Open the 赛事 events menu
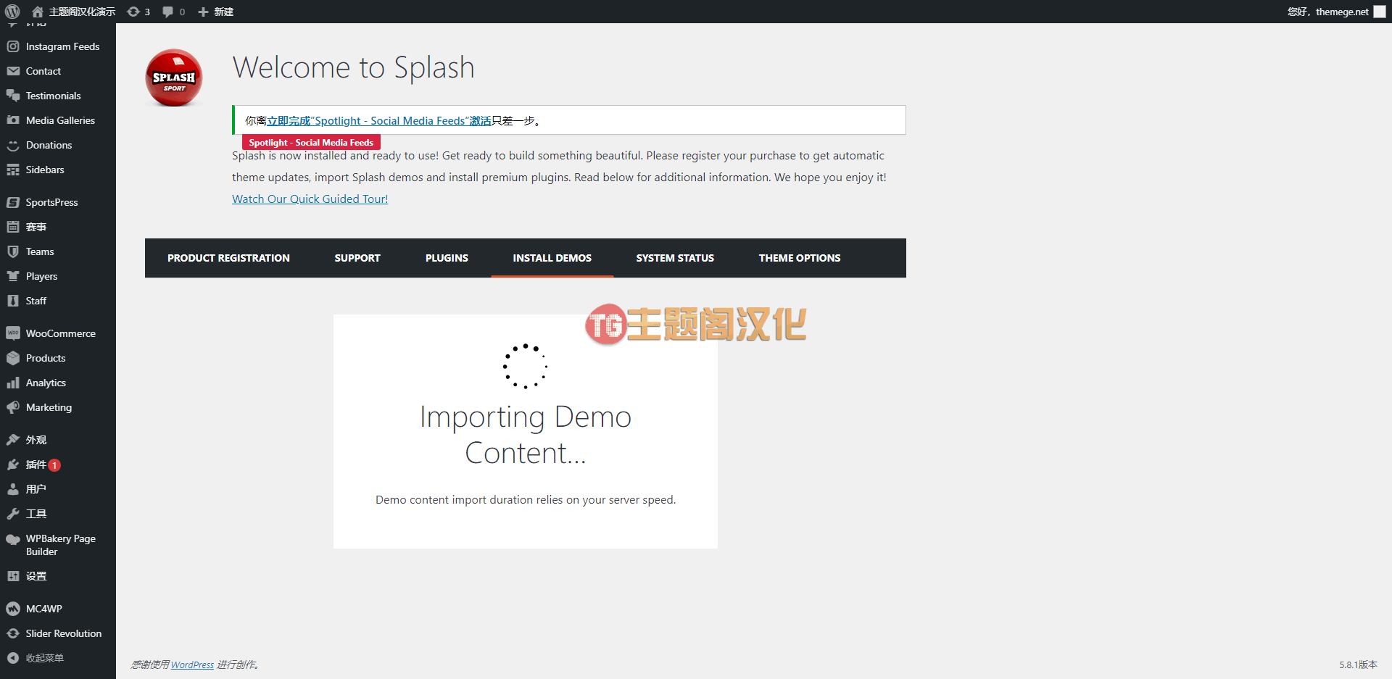The width and height of the screenshot is (1392, 679). pos(58,227)
